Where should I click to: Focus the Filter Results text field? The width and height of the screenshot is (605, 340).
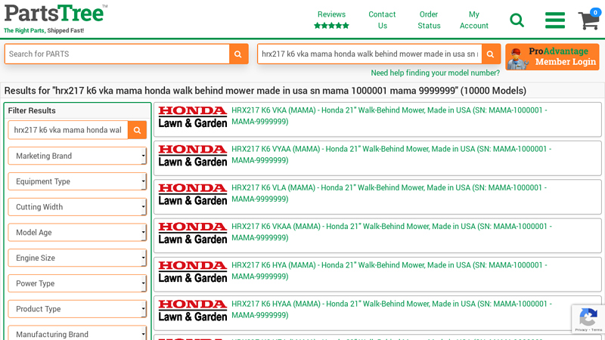point(68,130)
